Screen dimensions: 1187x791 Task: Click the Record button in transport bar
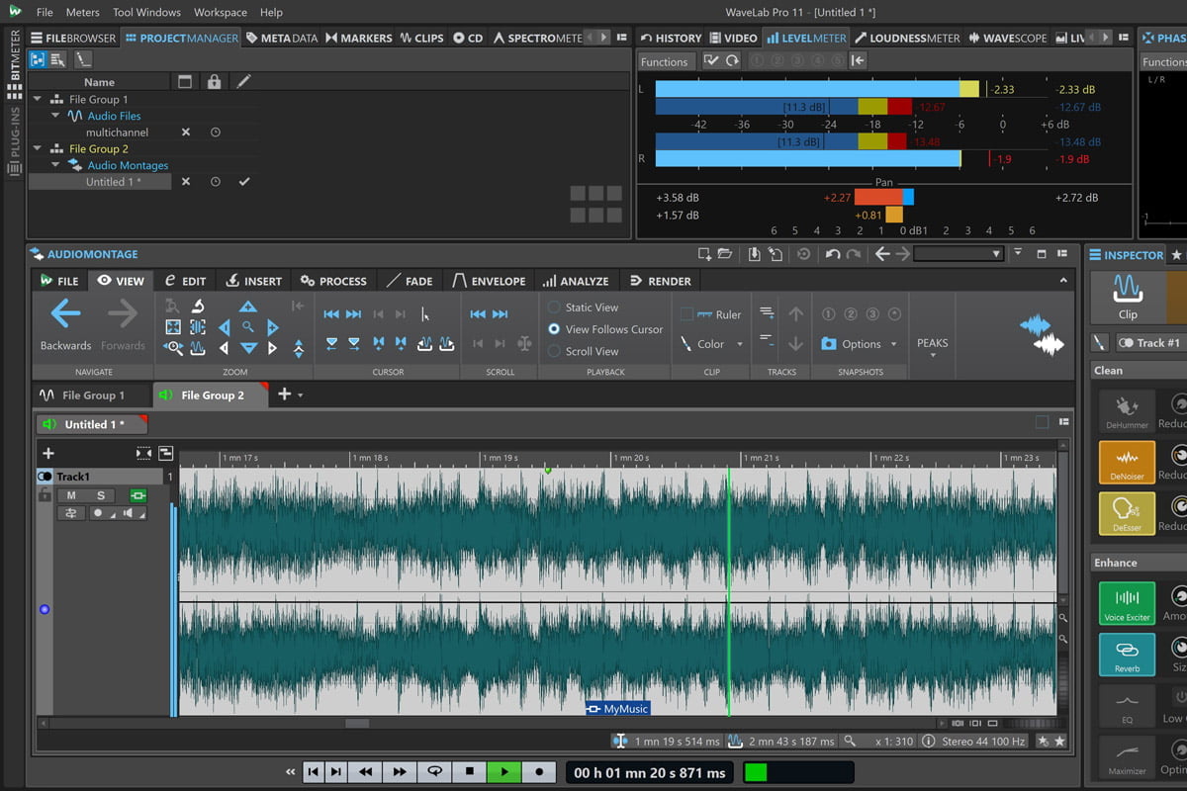(x=539, y=771)
